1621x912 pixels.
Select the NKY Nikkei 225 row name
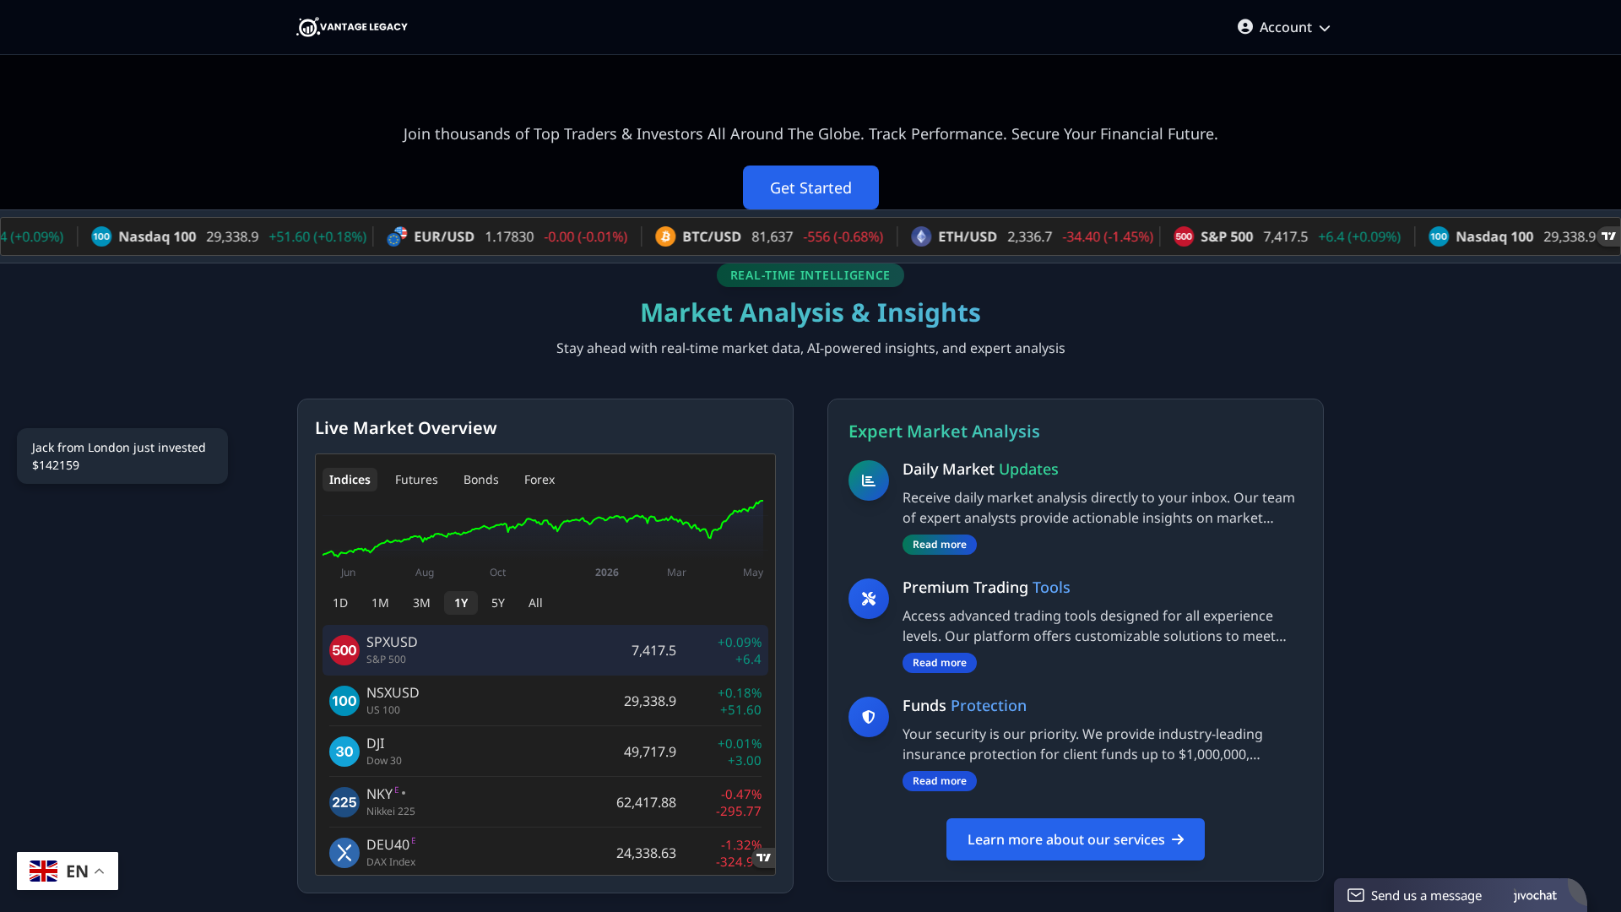click(391, 802)
